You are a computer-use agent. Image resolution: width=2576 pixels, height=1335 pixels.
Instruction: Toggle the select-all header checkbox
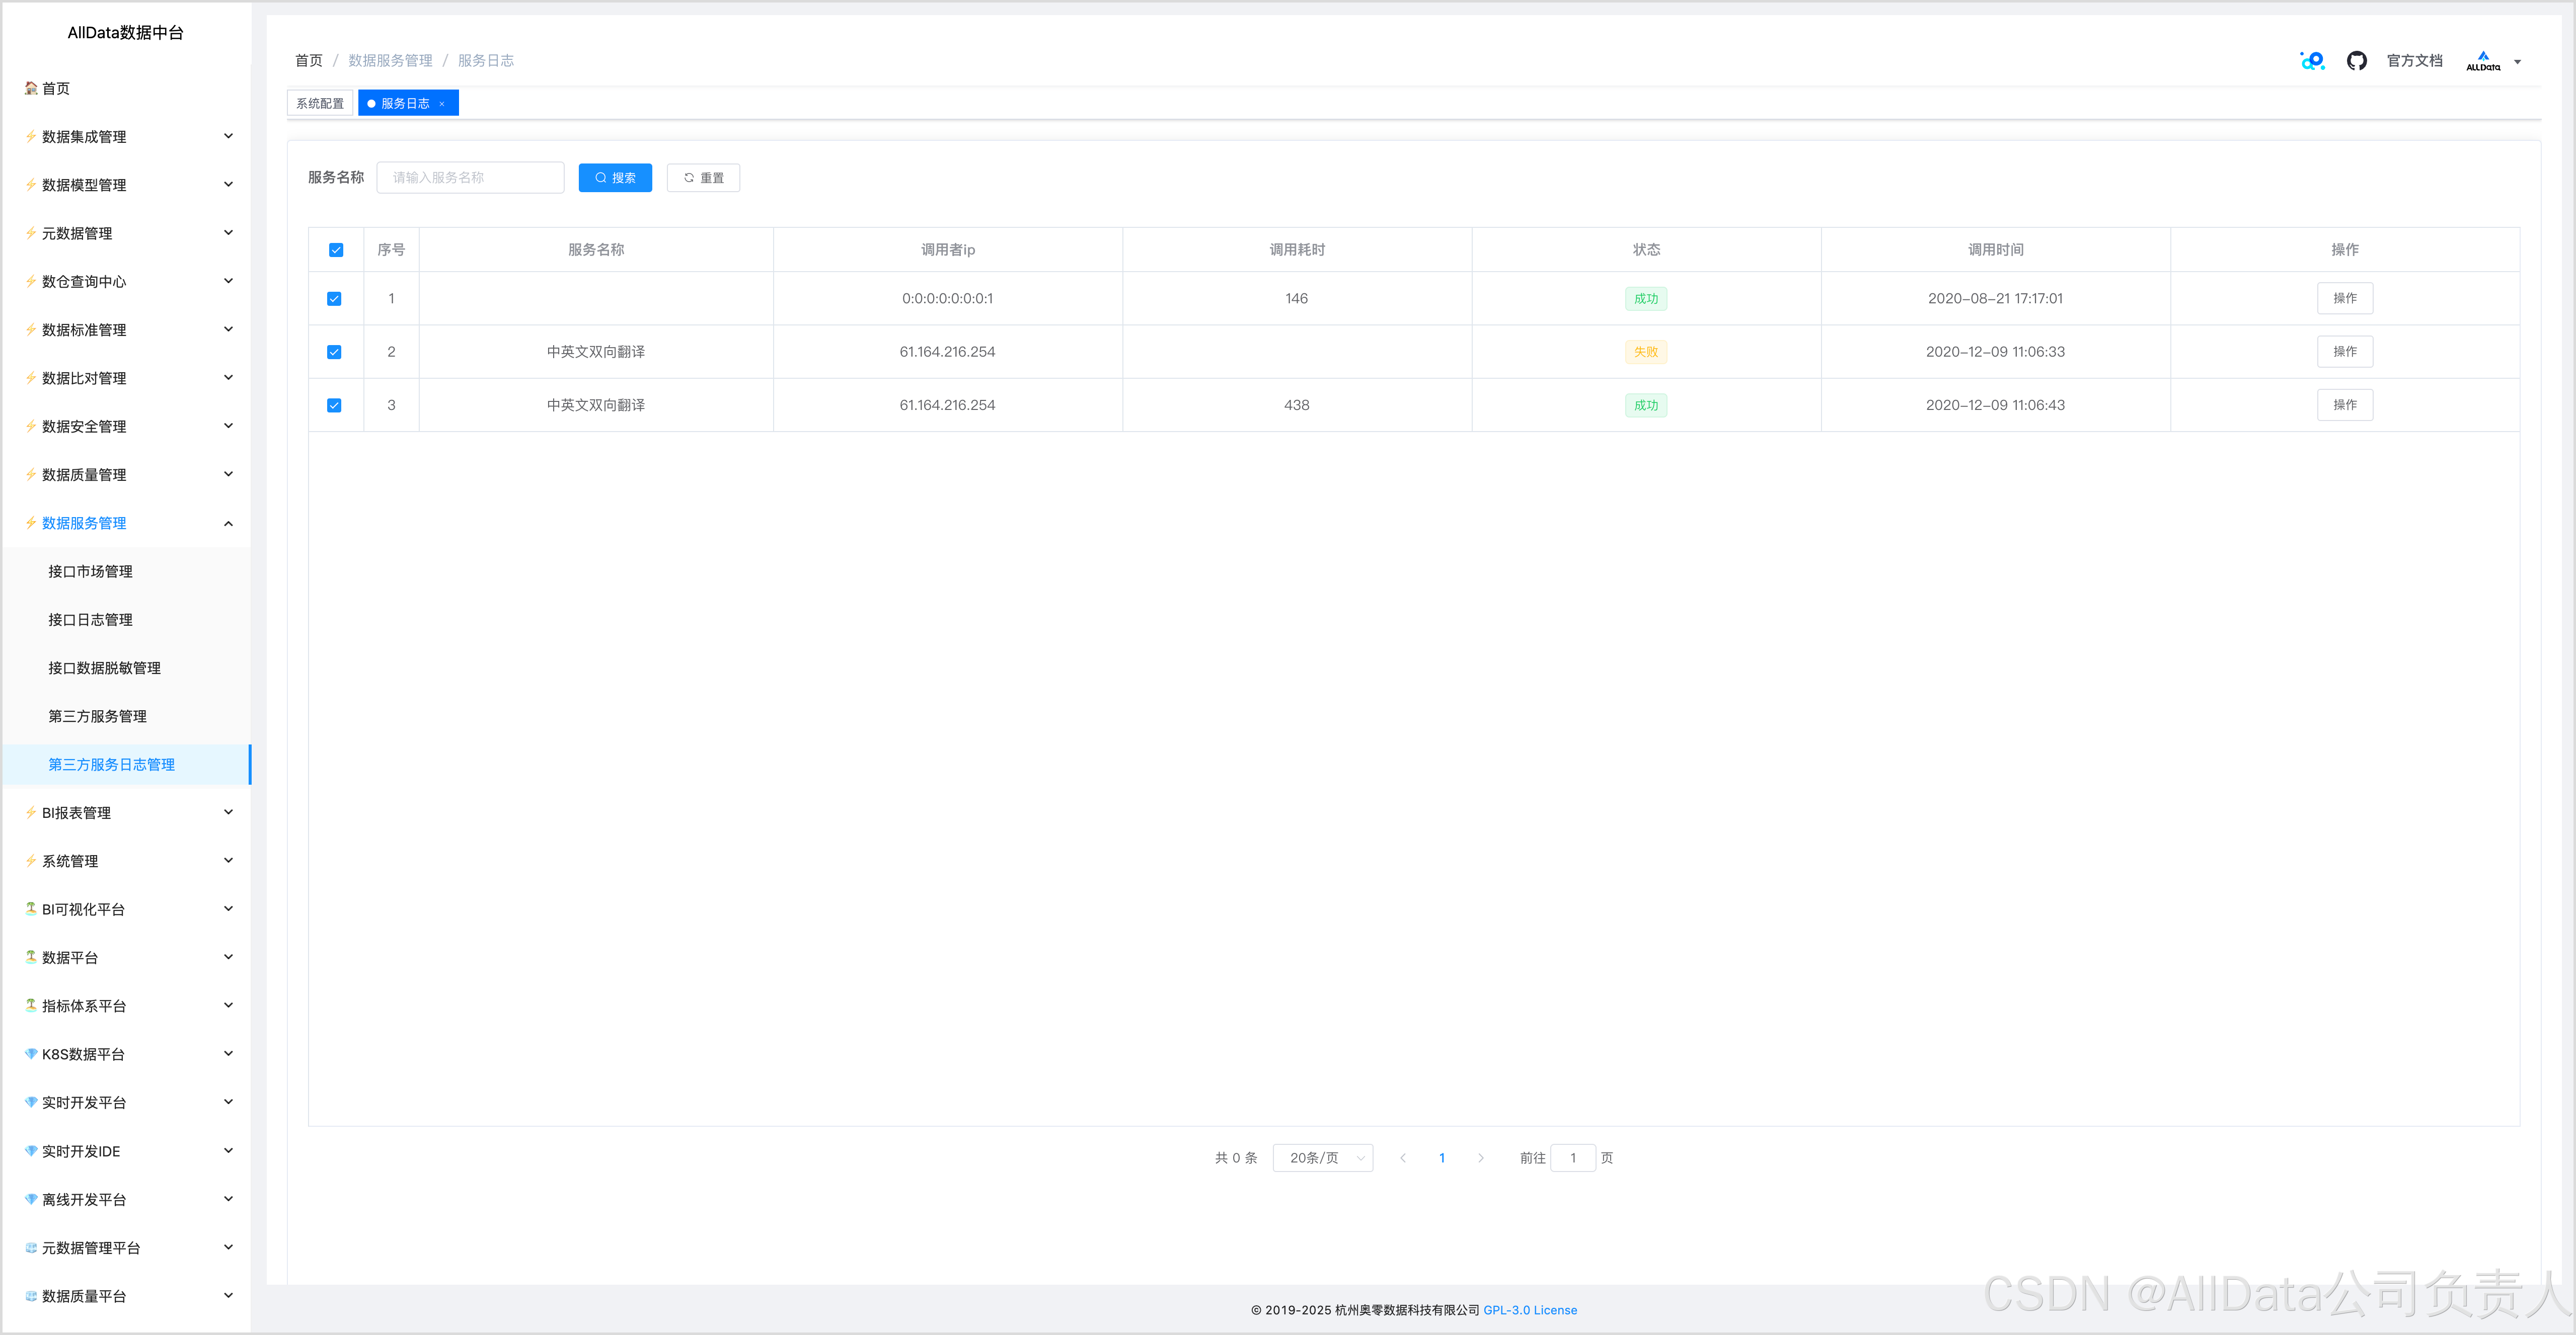click(x=336, y=250)
